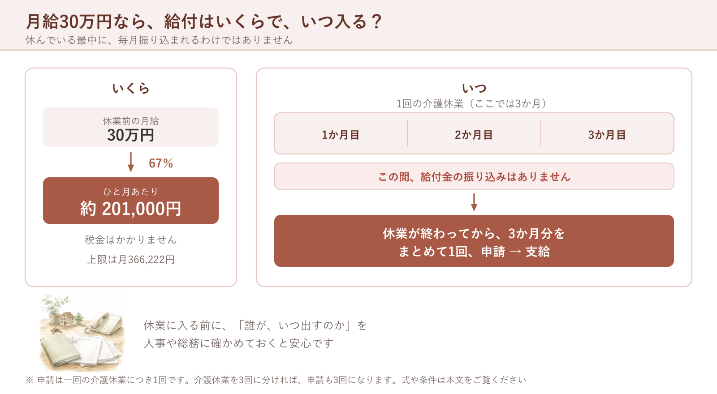Click the 約 201,000円 box
Viewport: 717px width, 394px height.
click(131, 201)
